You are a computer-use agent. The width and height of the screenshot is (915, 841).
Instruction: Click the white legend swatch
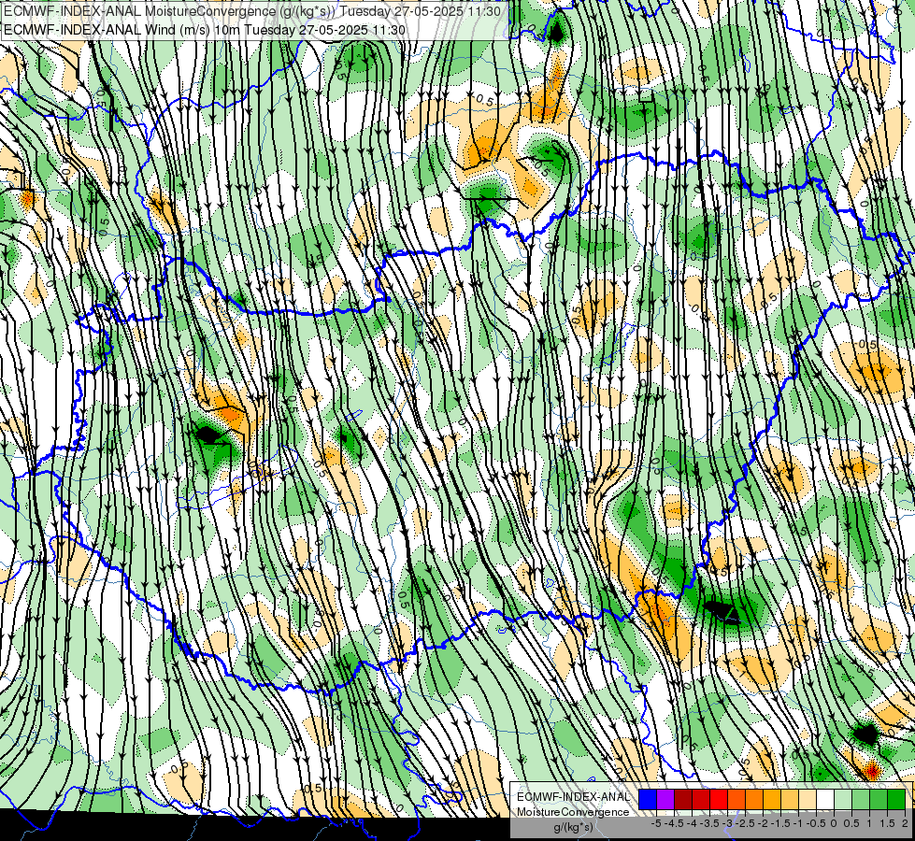point(825,800)
